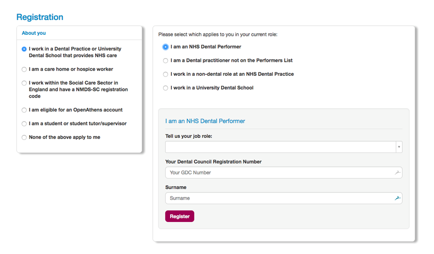Choose Dental practitioner not on the Performers List
434x254 pixels.
pyautogui.click(x=165, y=60)
